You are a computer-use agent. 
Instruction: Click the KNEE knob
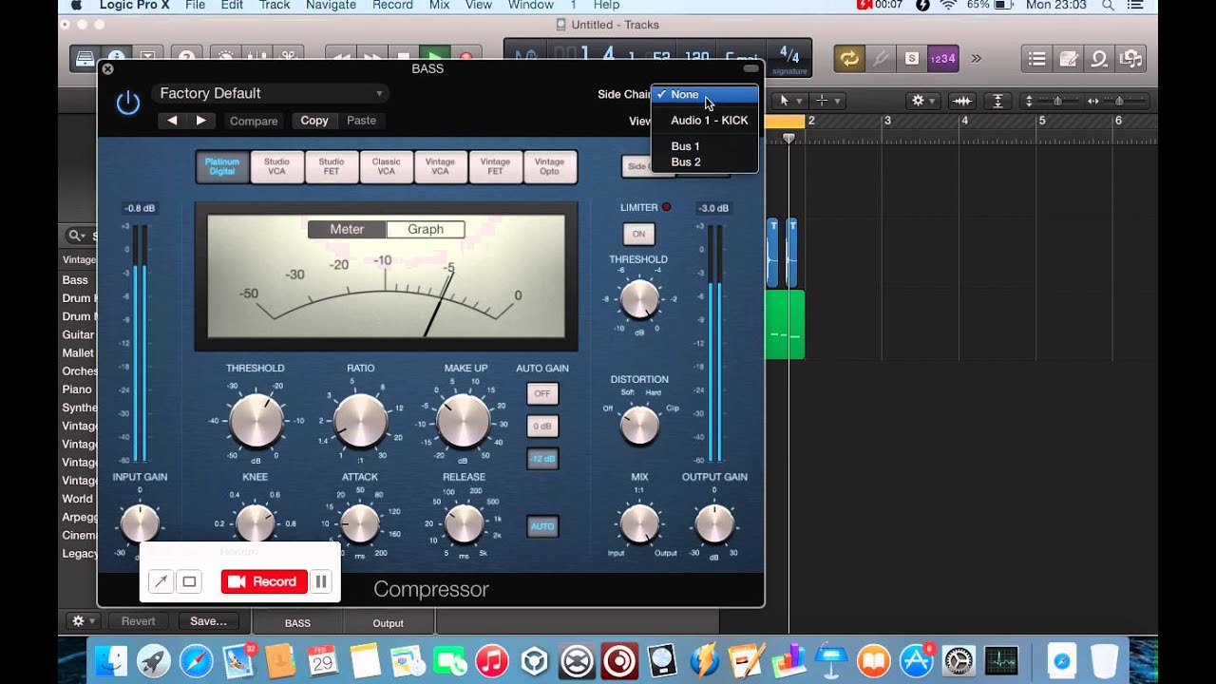pyautogui.click(x=256, y=523)
